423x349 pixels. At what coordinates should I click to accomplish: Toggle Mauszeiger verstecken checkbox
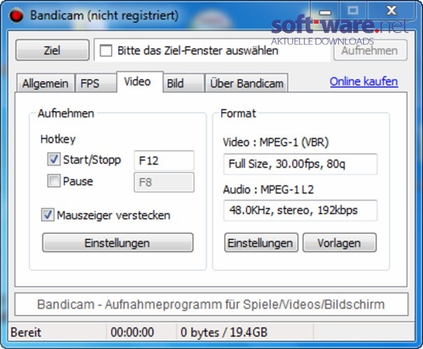(x=47, y=215)
